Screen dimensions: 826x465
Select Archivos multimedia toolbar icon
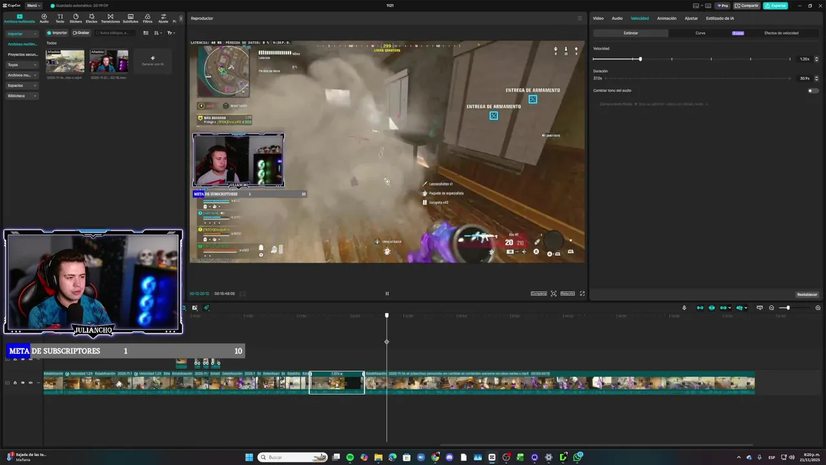point(19,18)
